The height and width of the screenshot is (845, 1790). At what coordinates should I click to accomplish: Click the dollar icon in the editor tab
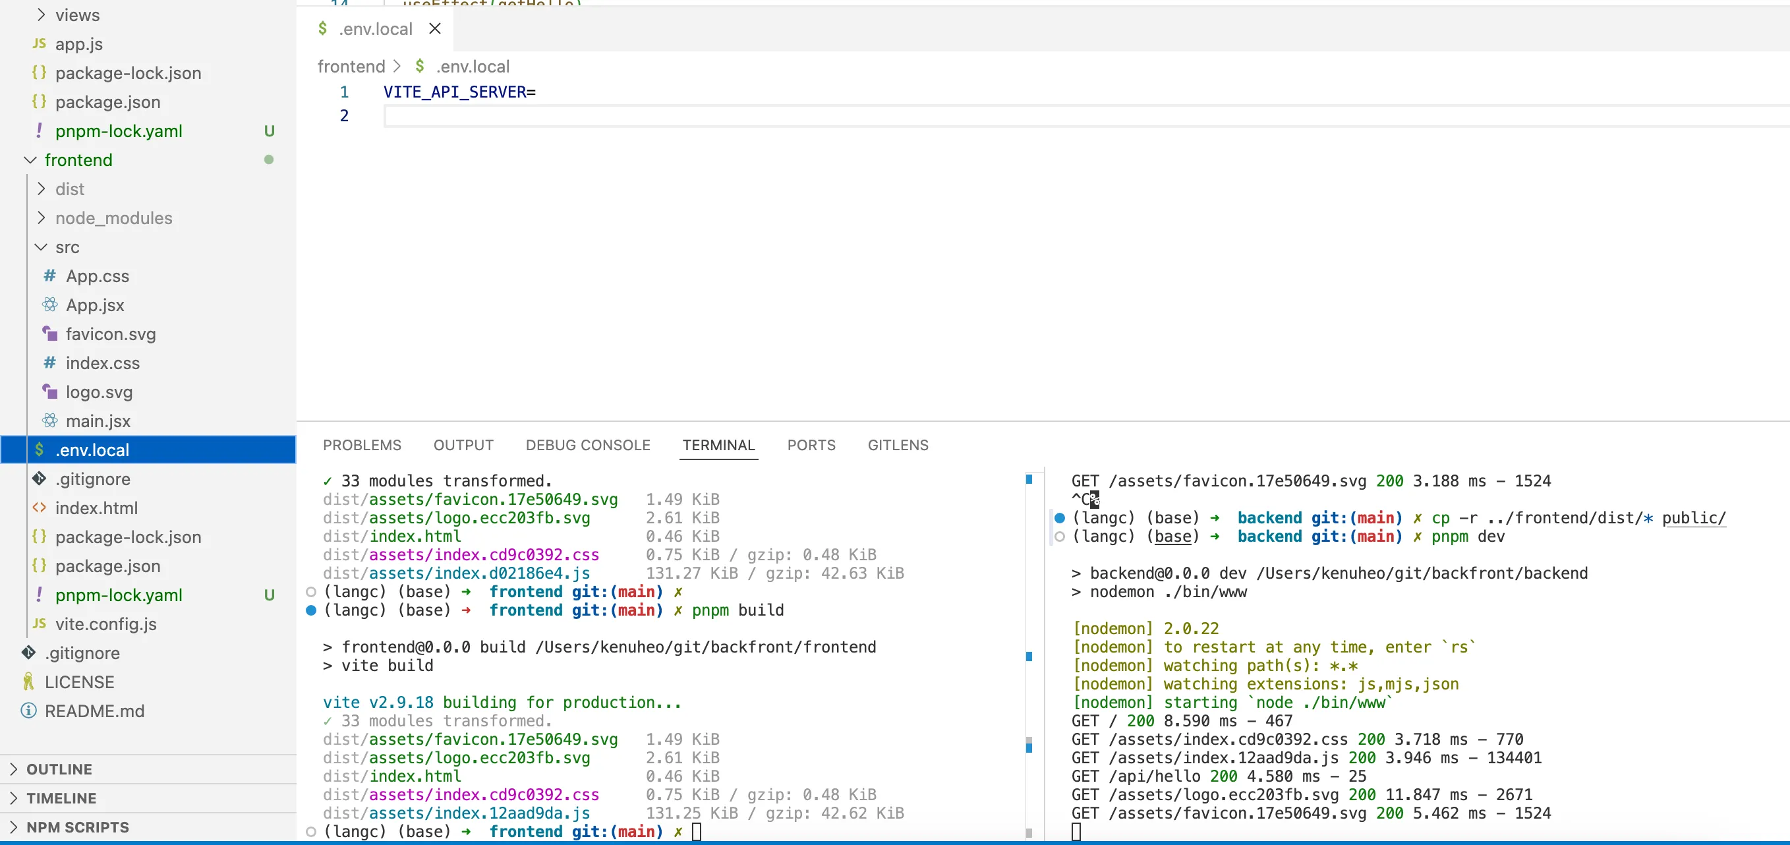pos(322,28)
